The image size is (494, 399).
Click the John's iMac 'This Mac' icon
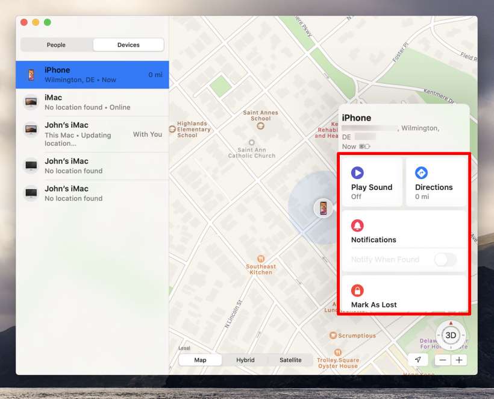pyautogui.click(x=31, y=129)
